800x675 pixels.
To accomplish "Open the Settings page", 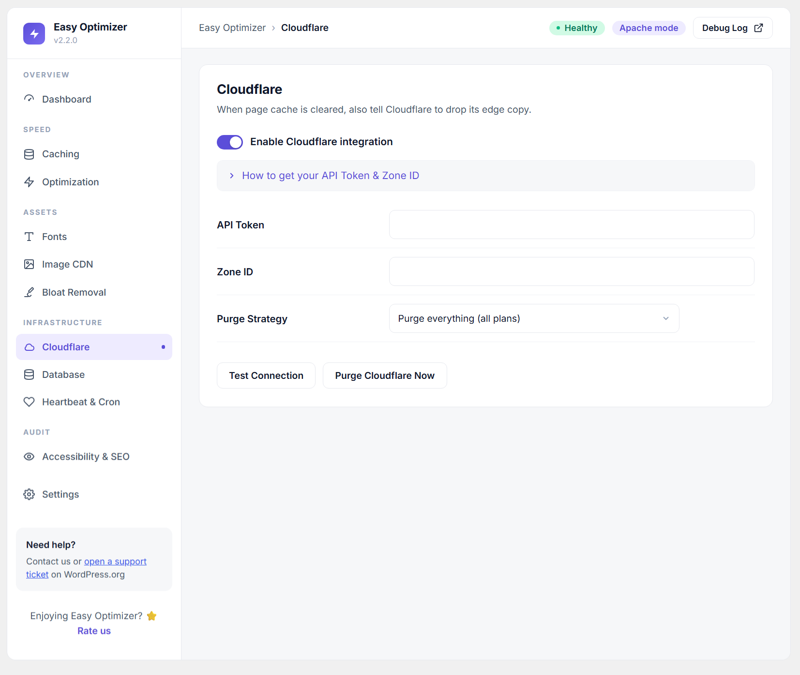I will [x=94, y=495].
